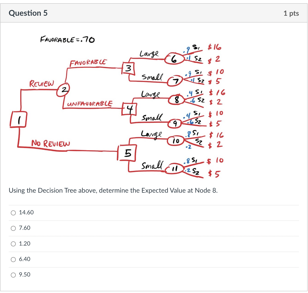This screenshot has height=293, width=308.
Task: Click square node 4 under UNFAVORABLE
Action: point(130,108)
